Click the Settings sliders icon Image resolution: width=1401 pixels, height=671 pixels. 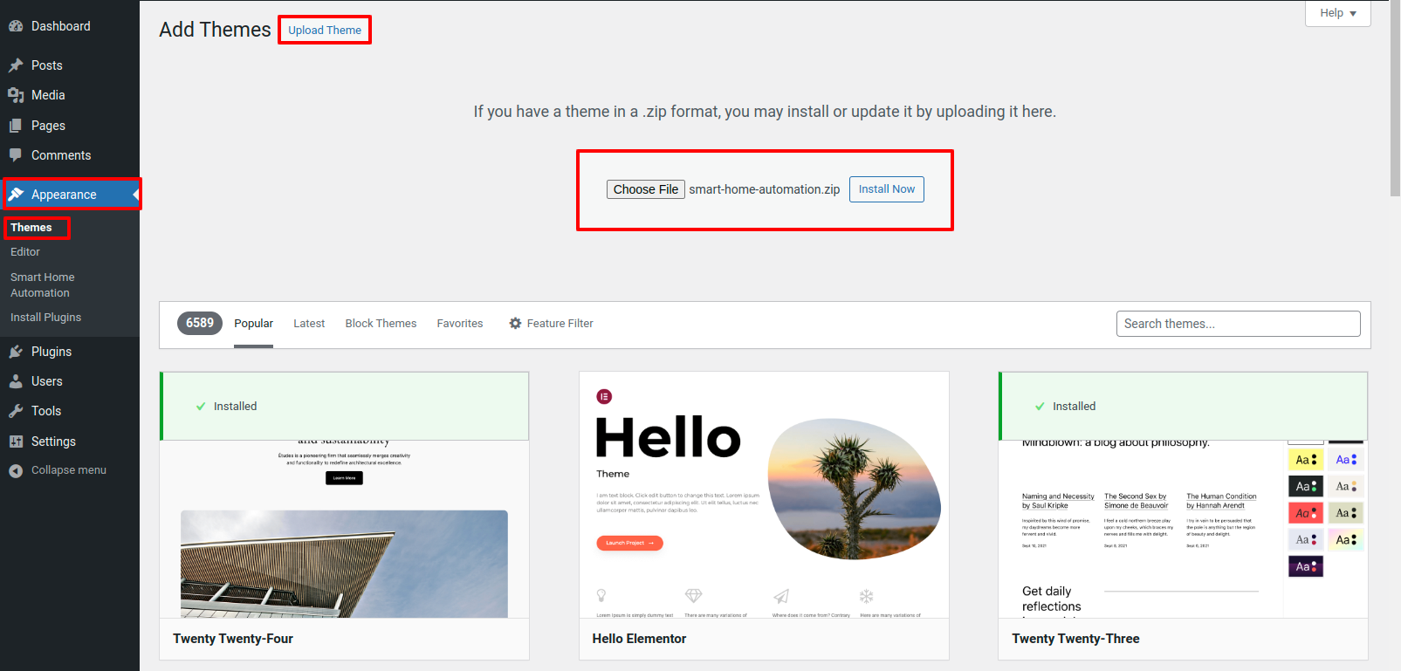(x=16, y=442)
